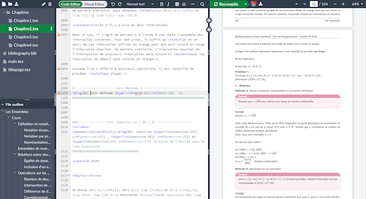Open the Recompile options dropdown arrow

(x=245, y=4)
